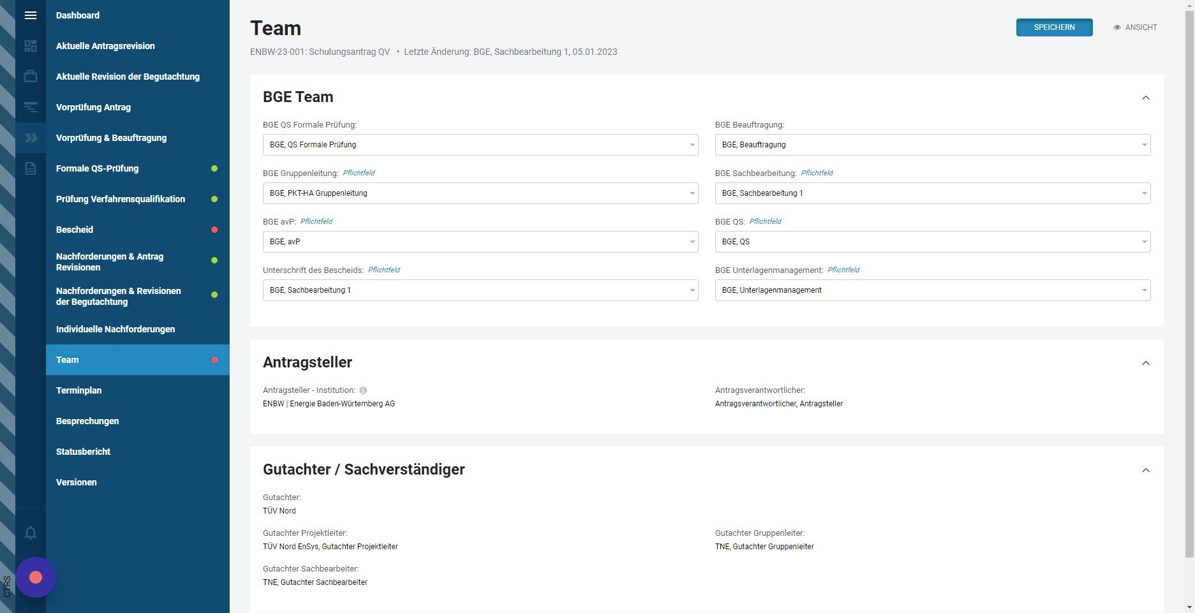Click the filter list icon in sidebar

31,107
